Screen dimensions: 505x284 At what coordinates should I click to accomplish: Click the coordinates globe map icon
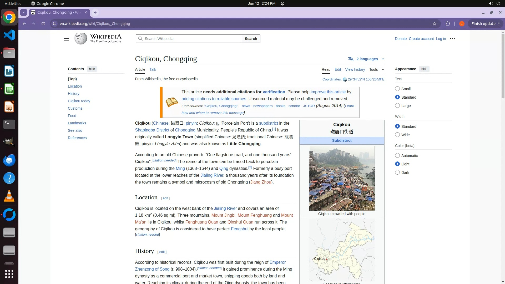345,79
